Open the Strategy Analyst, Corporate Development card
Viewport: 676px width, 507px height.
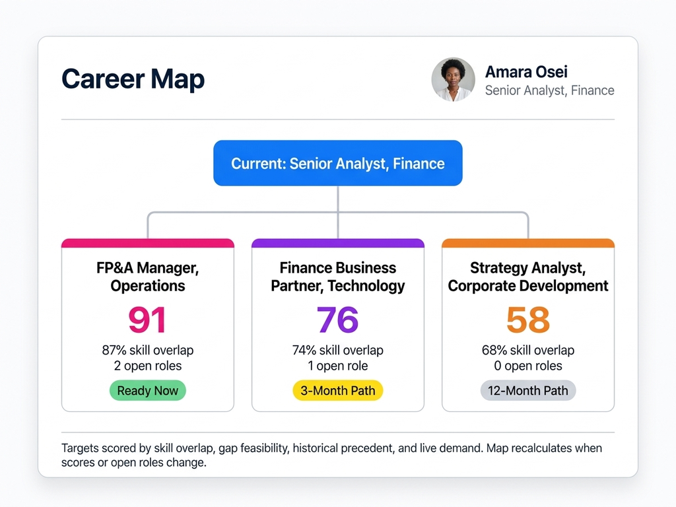(x=527, y=277)
